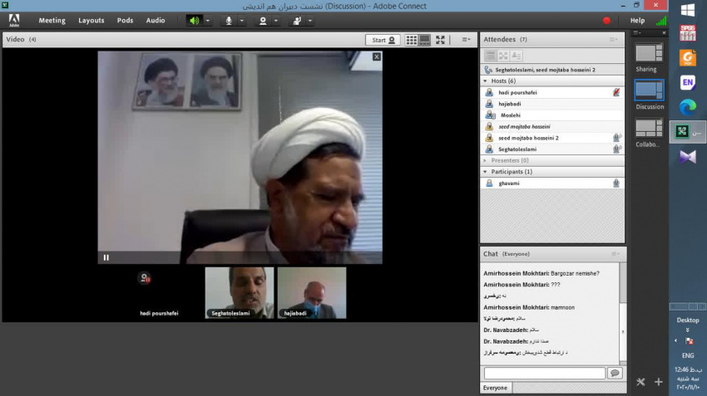The image size is (707, 396).
Task: Collapse the Hosts group
Action: click(x=485, y=81)
